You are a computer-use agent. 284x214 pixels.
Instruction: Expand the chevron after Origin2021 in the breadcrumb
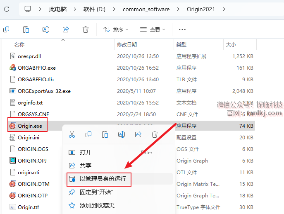[224, 9]
